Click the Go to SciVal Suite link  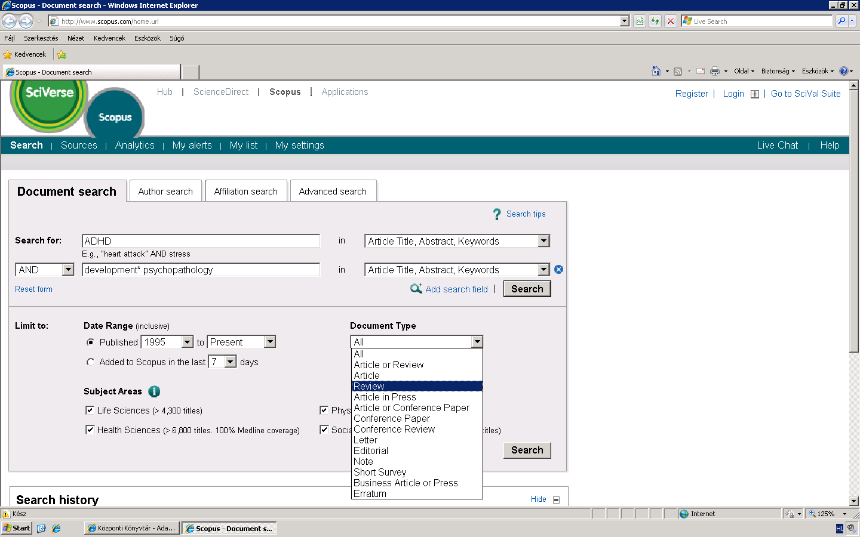coord(806,94)
